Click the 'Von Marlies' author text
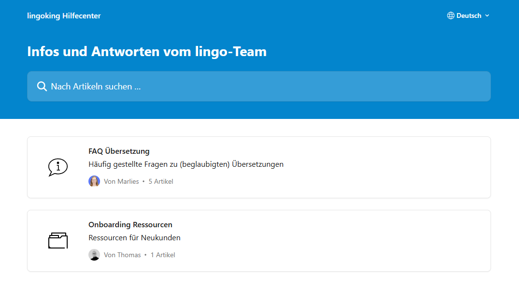Viewport: 519px width, 292px height. [121, 182]
